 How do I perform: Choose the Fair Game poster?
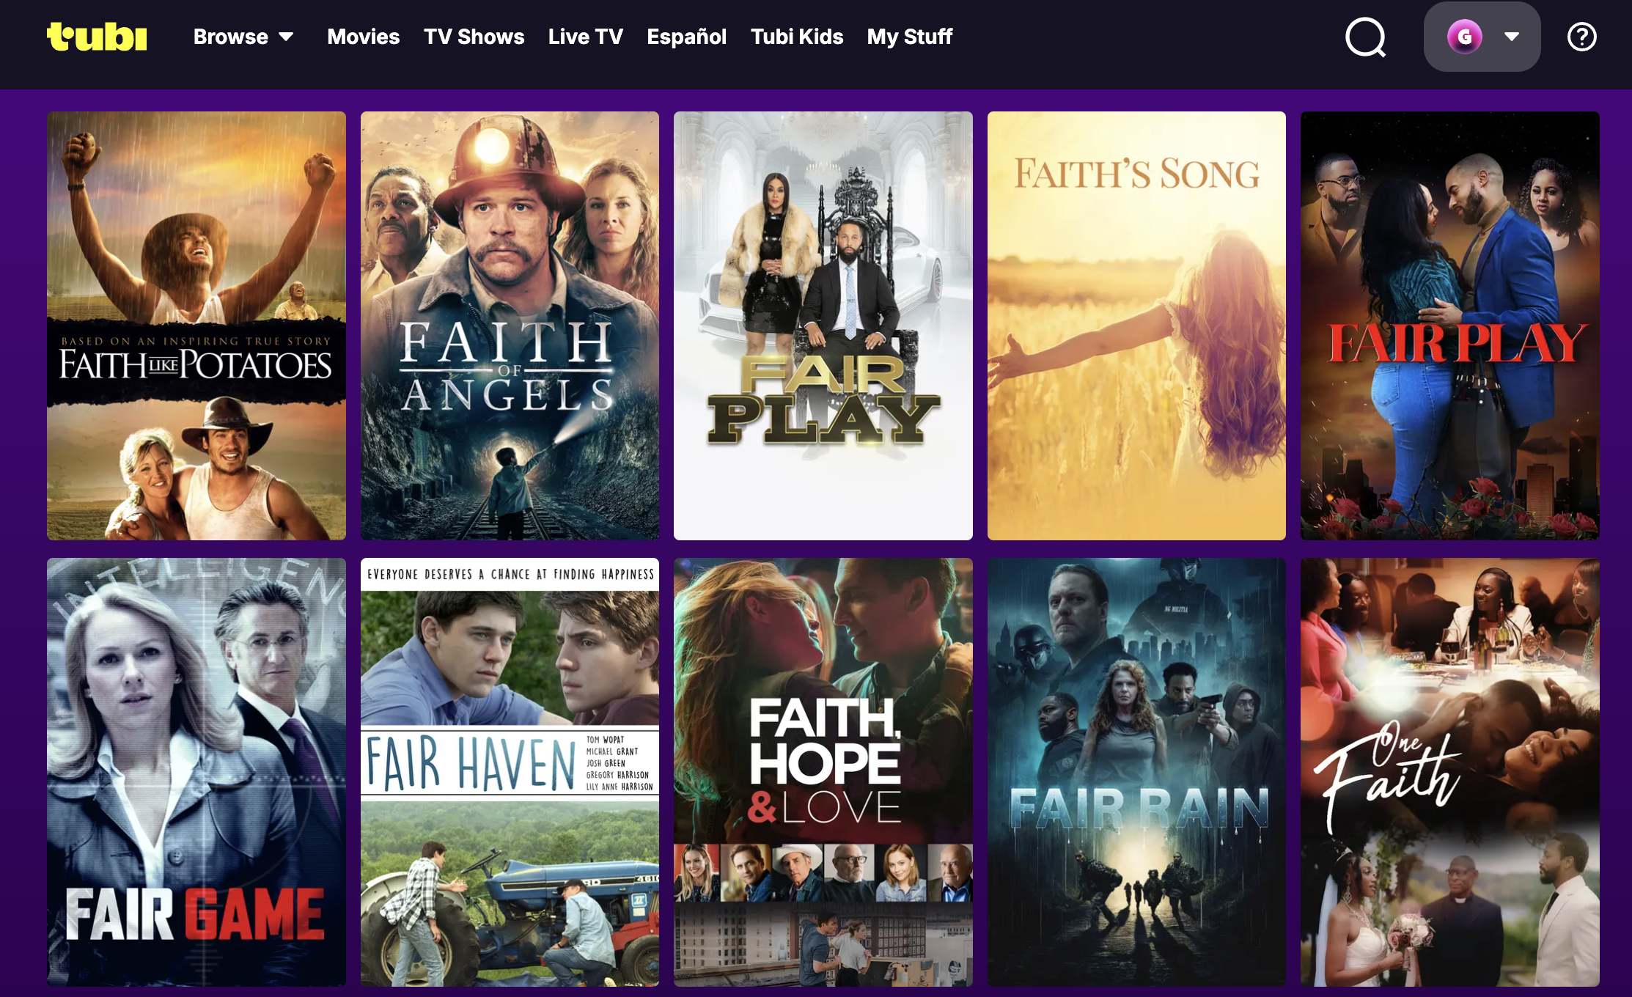[x=196, y=771]
